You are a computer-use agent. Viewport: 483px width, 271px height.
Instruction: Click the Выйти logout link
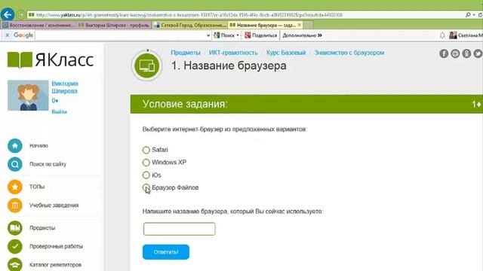click(x=59, y=112)
